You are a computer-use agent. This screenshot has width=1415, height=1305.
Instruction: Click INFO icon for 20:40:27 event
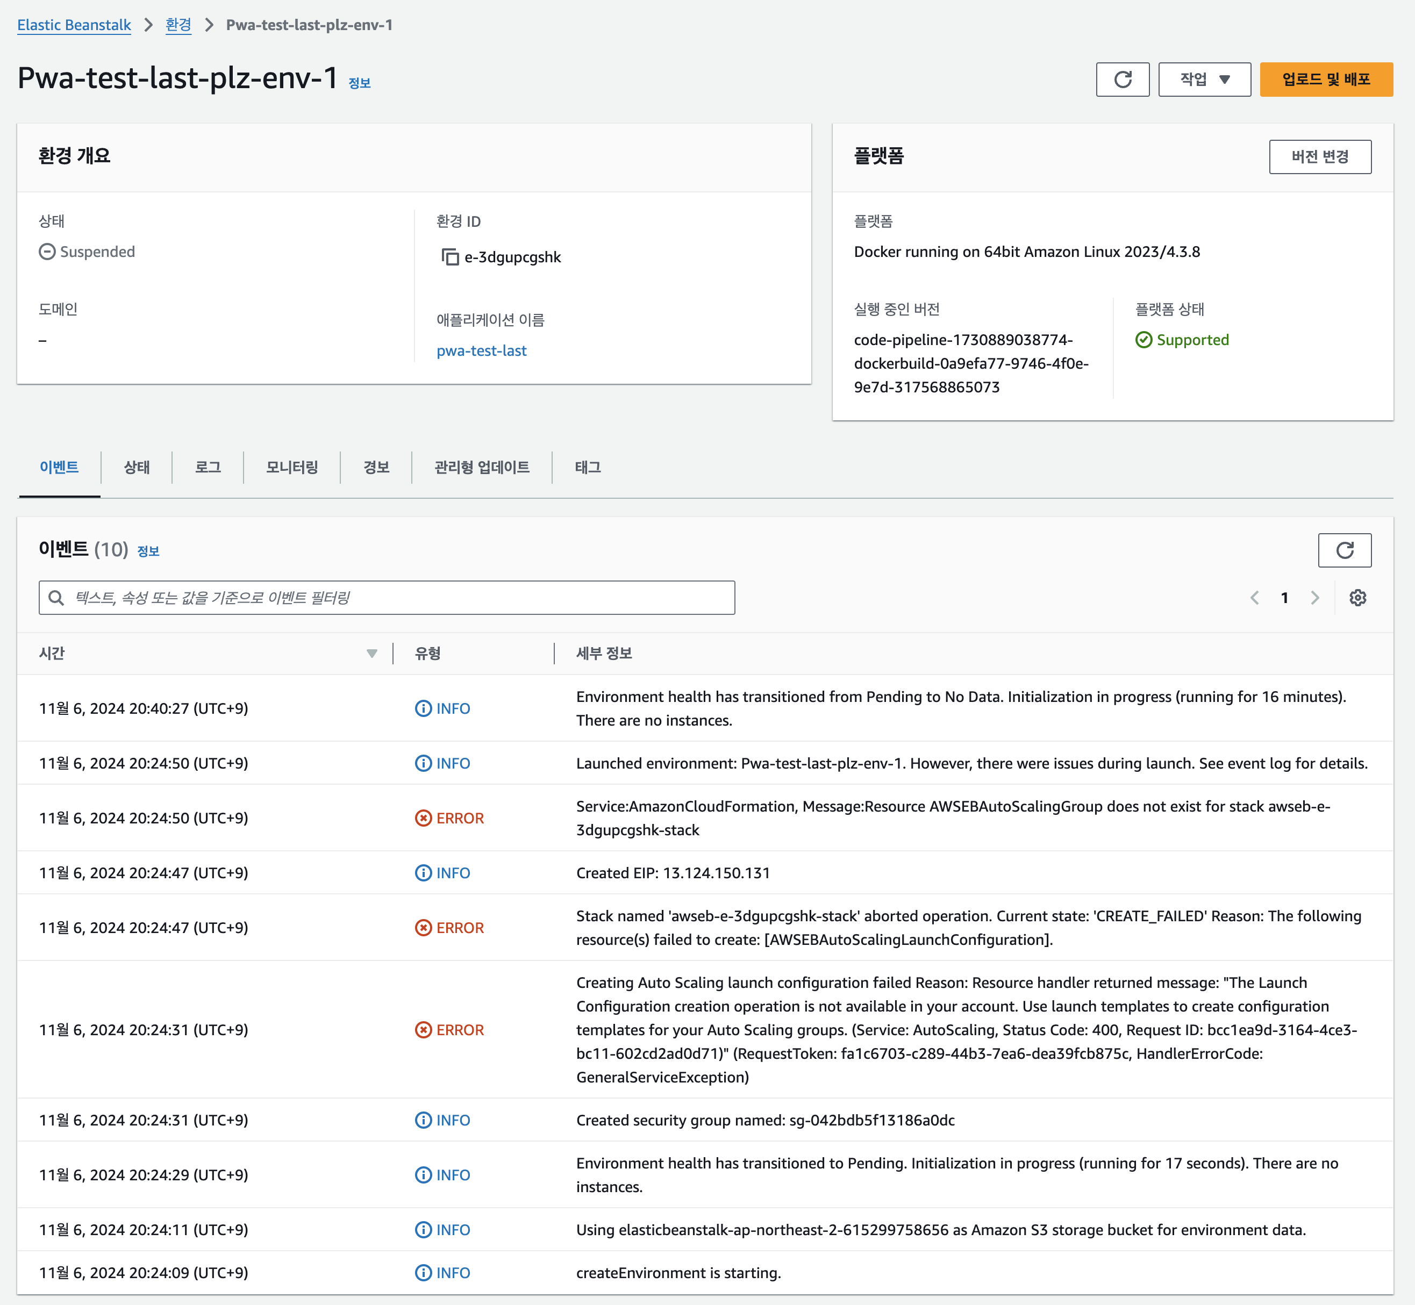click(x=423, y=708)
